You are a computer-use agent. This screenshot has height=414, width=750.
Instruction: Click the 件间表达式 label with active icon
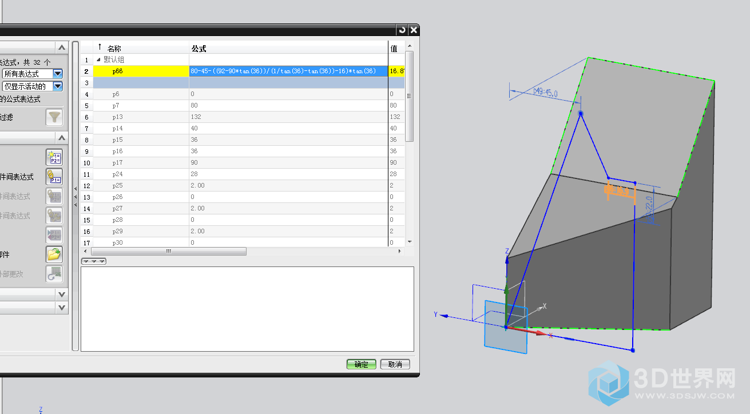click(x=17, y=177)
